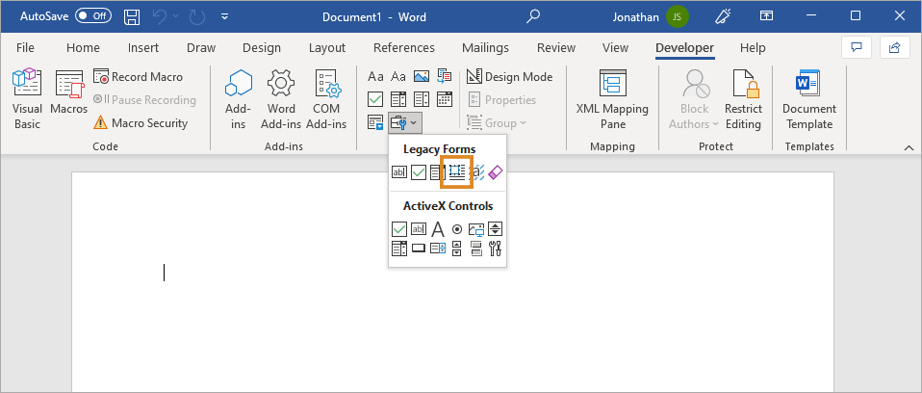Open Macro Security settings

(141, 123)
